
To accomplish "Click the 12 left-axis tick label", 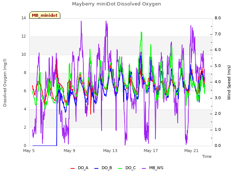I will 23,36.
